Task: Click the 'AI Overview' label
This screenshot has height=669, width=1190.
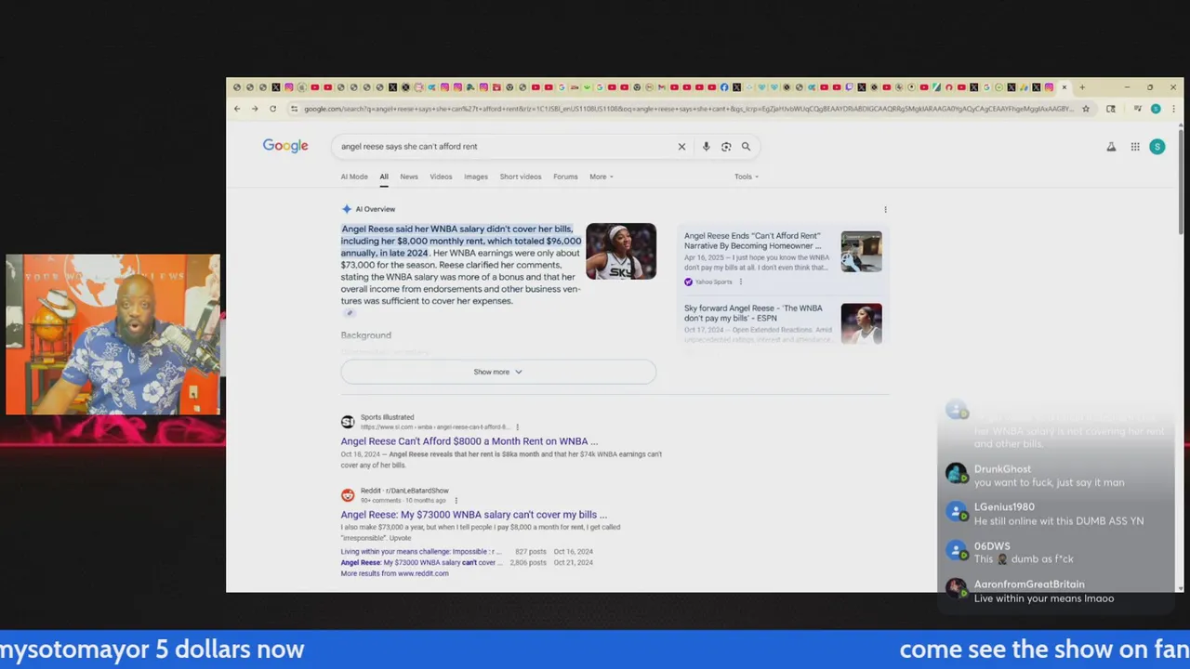Action: coord(376,209)
